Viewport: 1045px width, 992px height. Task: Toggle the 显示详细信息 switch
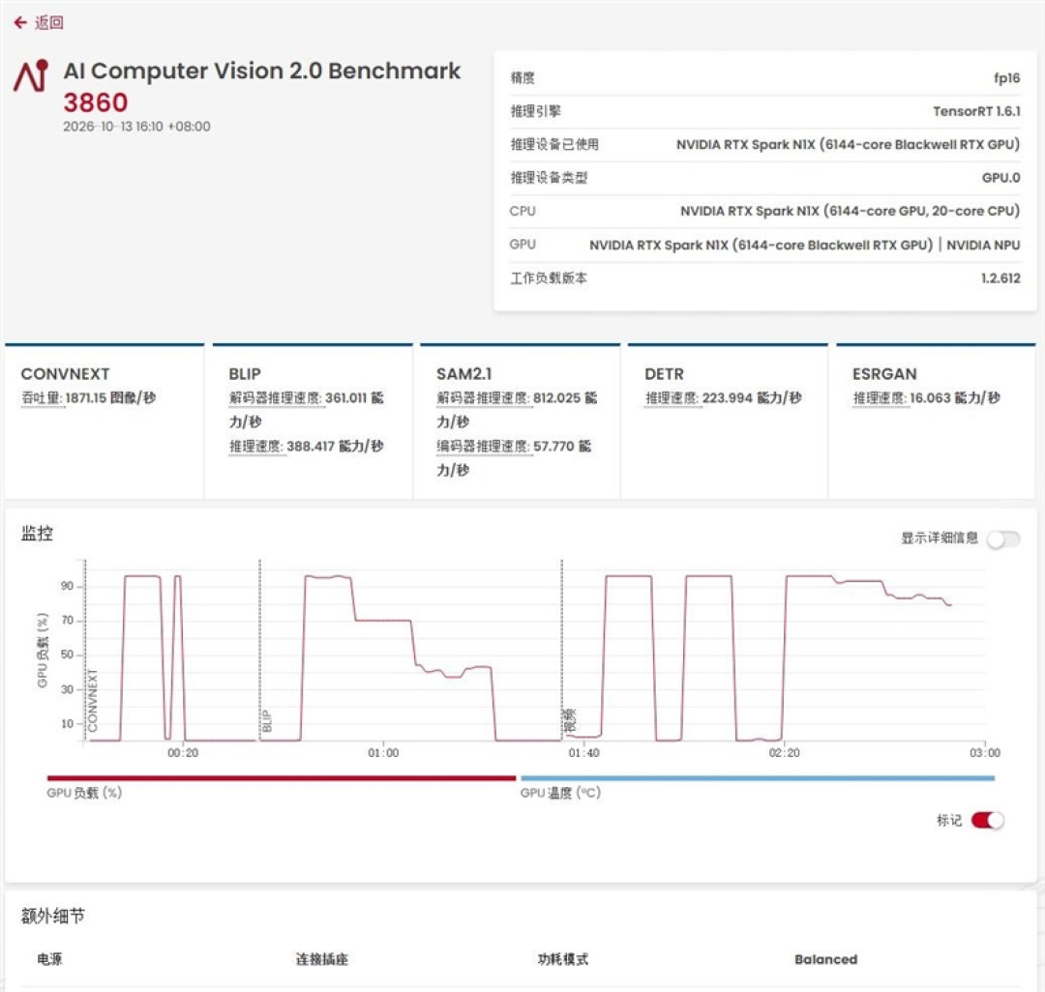pos(1003,539)
